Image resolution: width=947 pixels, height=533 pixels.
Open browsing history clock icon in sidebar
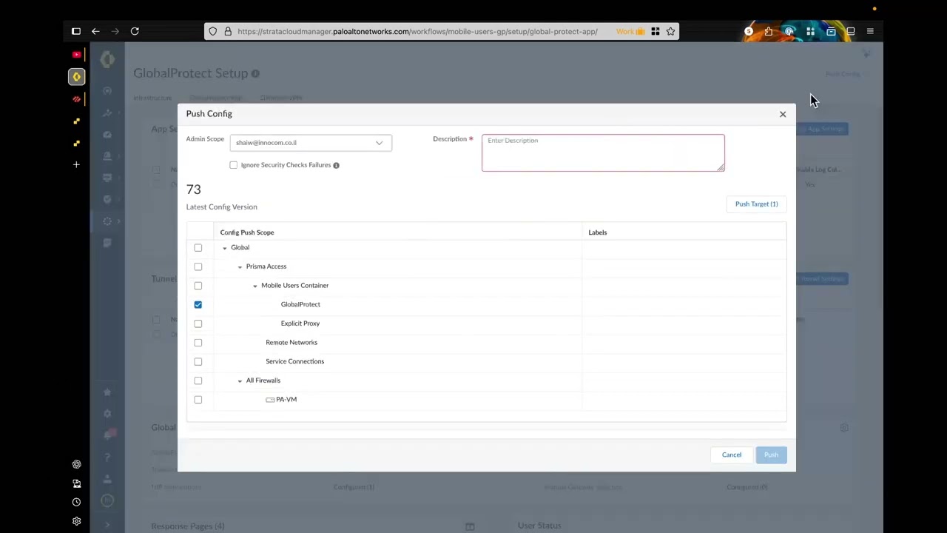click(76, 502)
